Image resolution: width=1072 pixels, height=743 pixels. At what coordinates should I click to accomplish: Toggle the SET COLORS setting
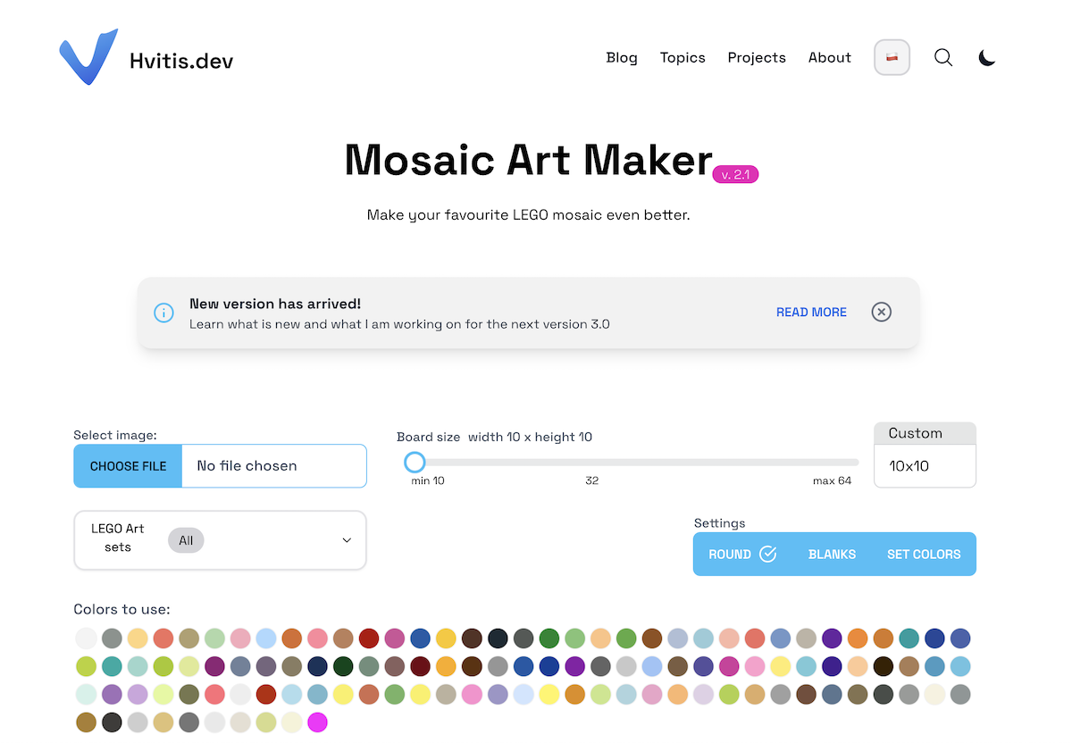pos(925,554)
